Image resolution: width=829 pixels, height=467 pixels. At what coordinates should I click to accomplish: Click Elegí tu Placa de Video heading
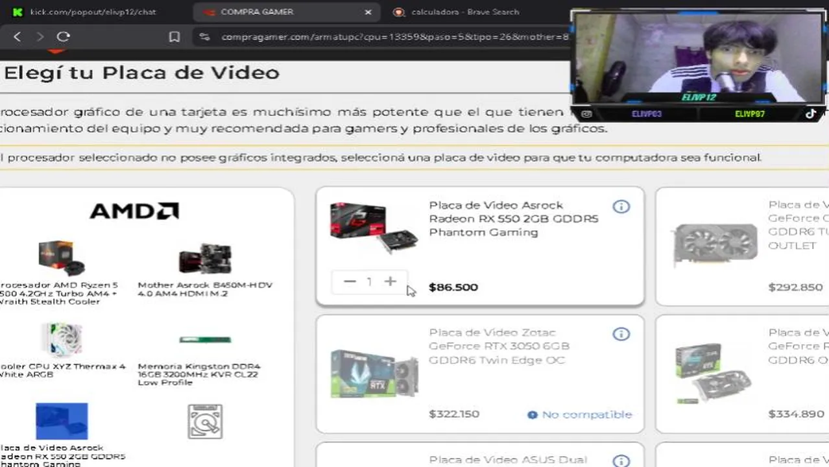(x=141, y=72)
